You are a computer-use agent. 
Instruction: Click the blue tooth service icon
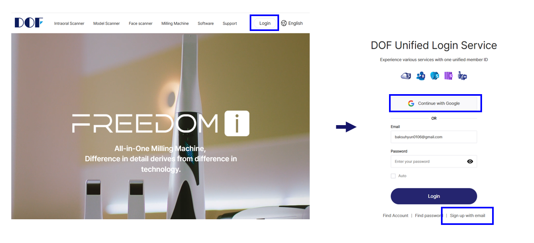[434, 76]
